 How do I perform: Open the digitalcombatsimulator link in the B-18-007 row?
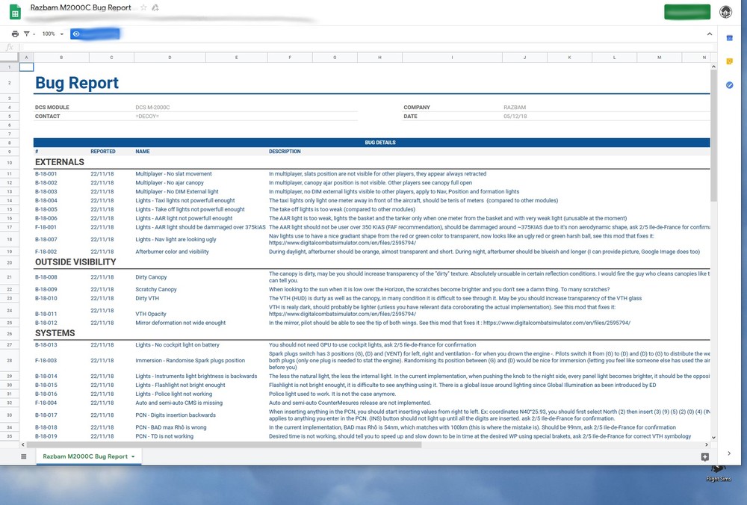point(342,243)
